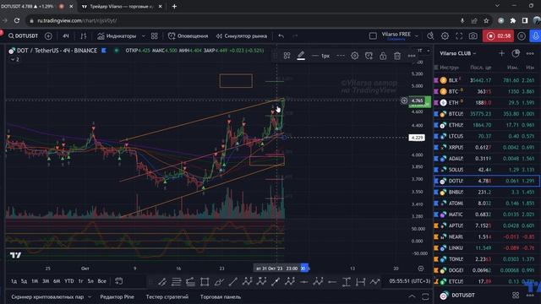Image resolution: width=541 pixels, height=304 pixels.
Task: Open the Торговая панель tab
Action: pyautogui.click(x=221, y=296)
